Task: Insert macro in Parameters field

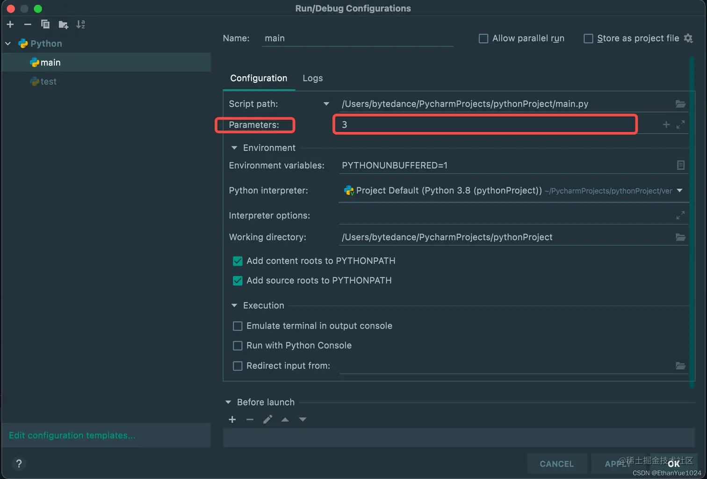Action: coord(666,124)
